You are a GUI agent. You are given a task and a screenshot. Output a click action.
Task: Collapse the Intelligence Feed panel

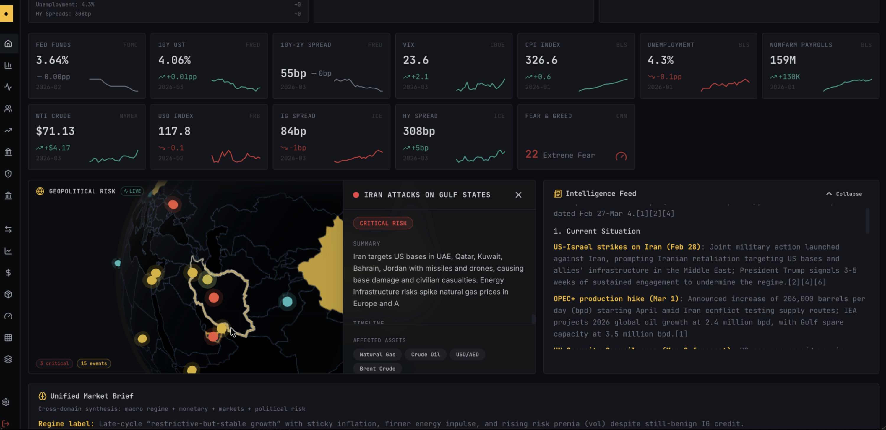[844, 193]
